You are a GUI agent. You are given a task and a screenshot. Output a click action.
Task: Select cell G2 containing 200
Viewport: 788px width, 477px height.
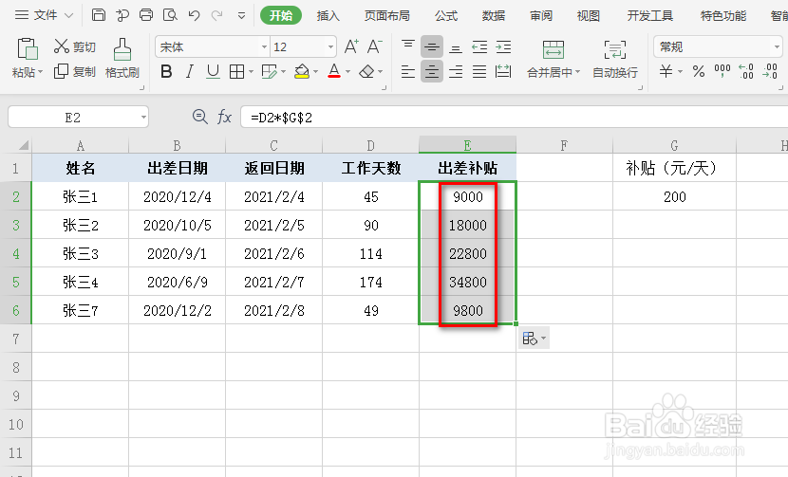(x=674, y=196)
